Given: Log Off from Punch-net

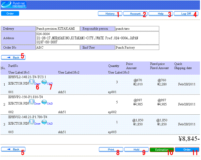Looking at the screenshot, I should click(186, 14).
